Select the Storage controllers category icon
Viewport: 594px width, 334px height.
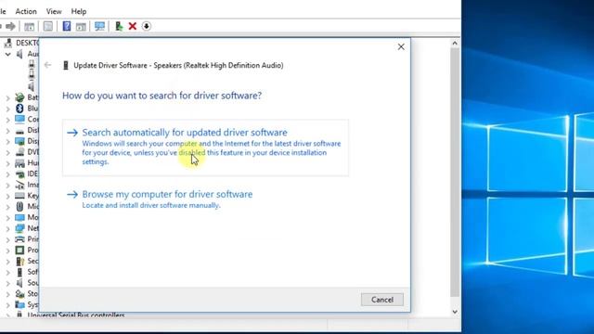pyautogui.click(x=19, y=294)
